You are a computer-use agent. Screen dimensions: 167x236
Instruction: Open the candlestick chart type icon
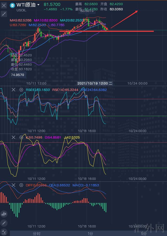pos(4,214)
